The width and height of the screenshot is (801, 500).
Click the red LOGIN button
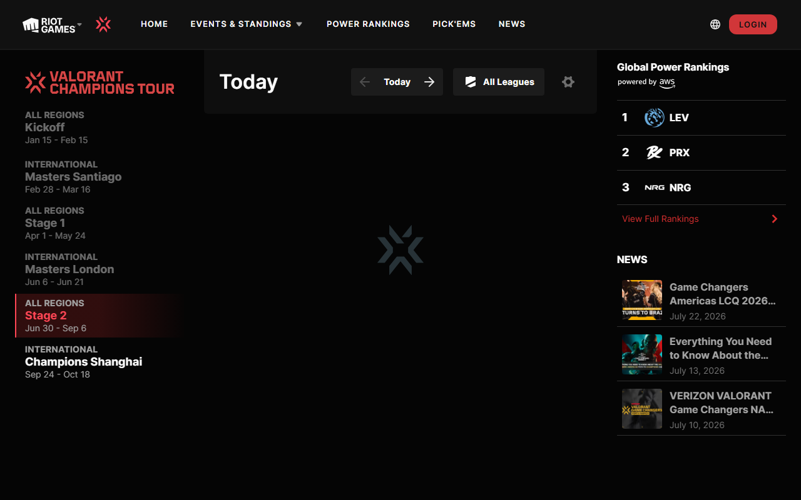tap(753, 24)
